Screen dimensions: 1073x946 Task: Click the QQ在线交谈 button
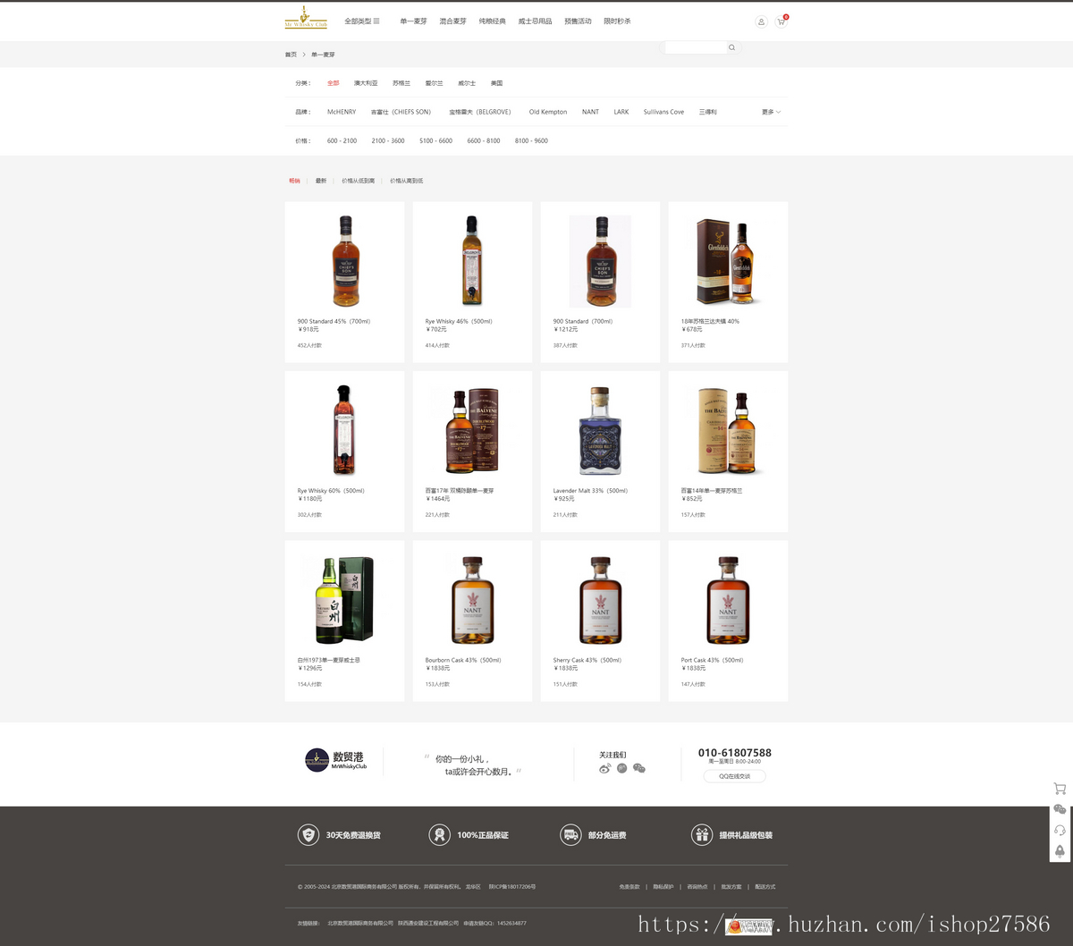735,776
